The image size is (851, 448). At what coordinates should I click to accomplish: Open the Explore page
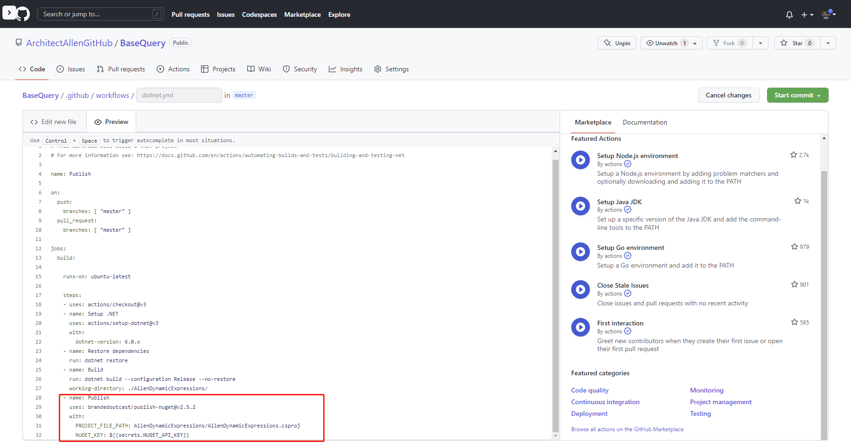click(339, 14)
